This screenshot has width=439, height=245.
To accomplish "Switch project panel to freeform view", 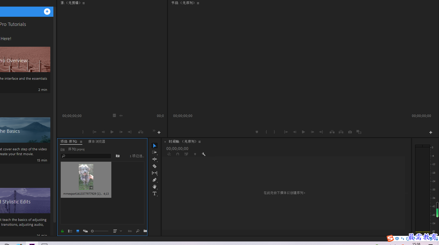I will (x=85, y=231).
